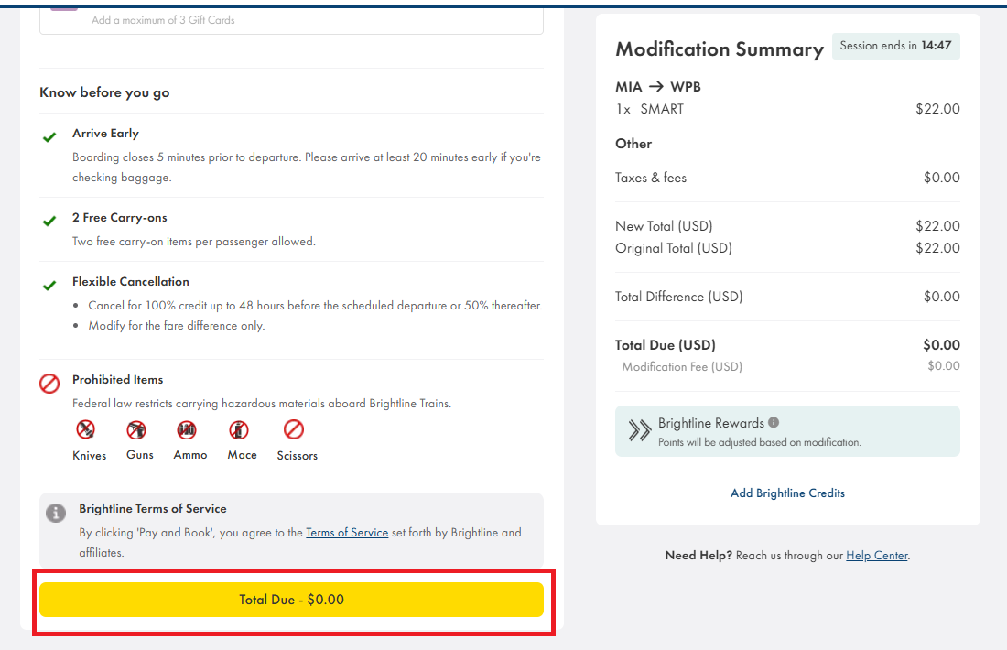Open the Terms of Service link
The height and width of the screenshot is (650, 1007).
(347, 533)
